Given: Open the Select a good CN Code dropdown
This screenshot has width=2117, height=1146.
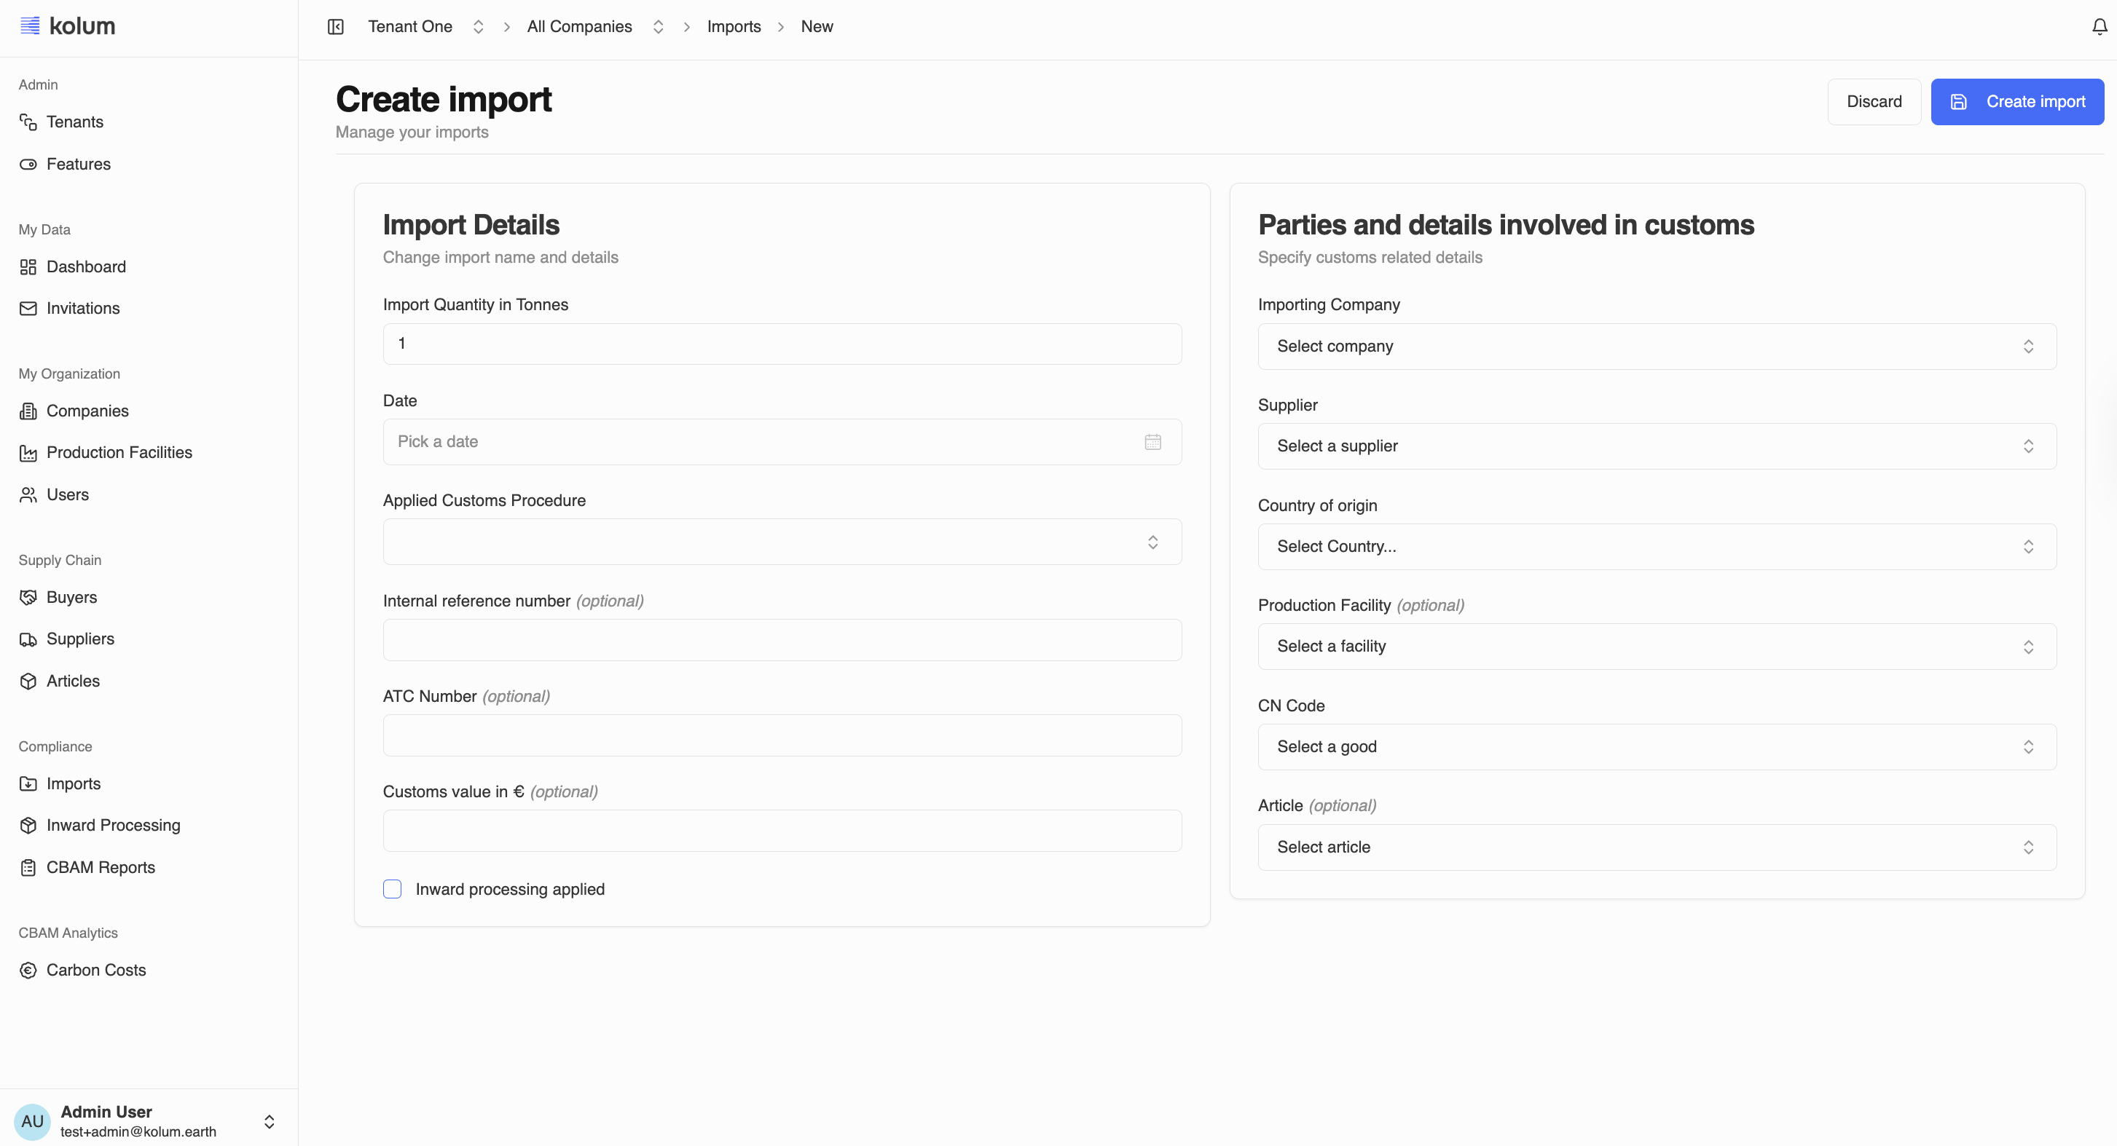Looking at the screenshot, I should point(1656,747).
